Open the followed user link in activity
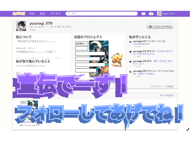Image resolution: width=190 pixels, height=142 pixels. [x=141, y=44]
